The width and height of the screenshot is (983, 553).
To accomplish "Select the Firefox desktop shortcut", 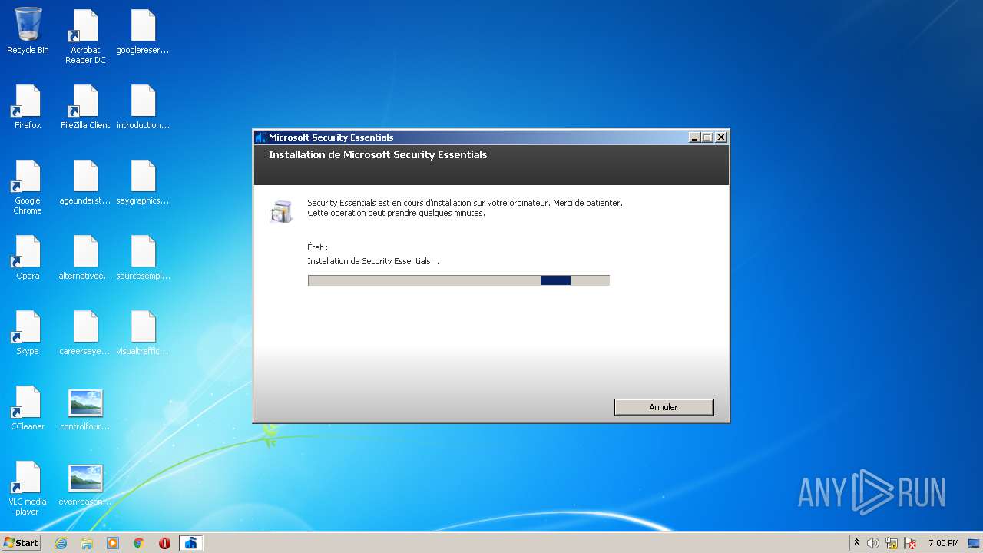I will tap(28, 107).
